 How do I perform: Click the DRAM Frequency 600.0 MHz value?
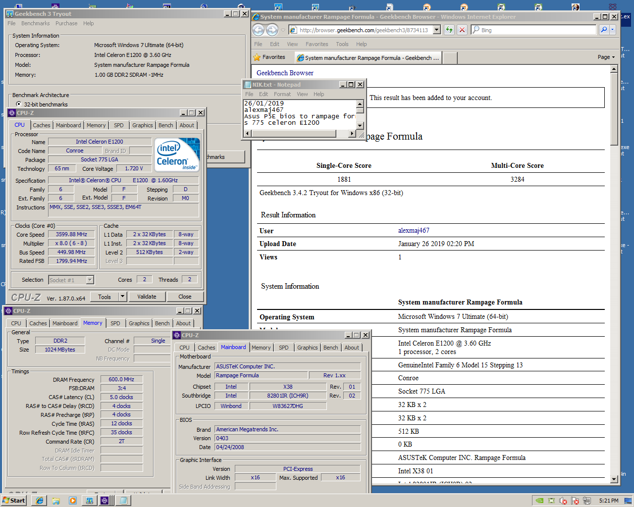(121, 379)
